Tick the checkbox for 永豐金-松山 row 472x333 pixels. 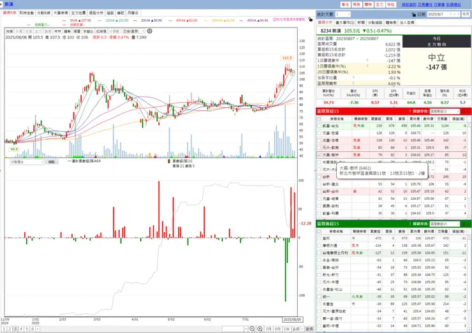coord(319,290)
